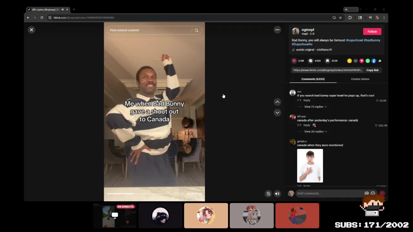This screenshot has height=232, width=413.
Task: Click the Copy link button
Action: coord(372,70)
